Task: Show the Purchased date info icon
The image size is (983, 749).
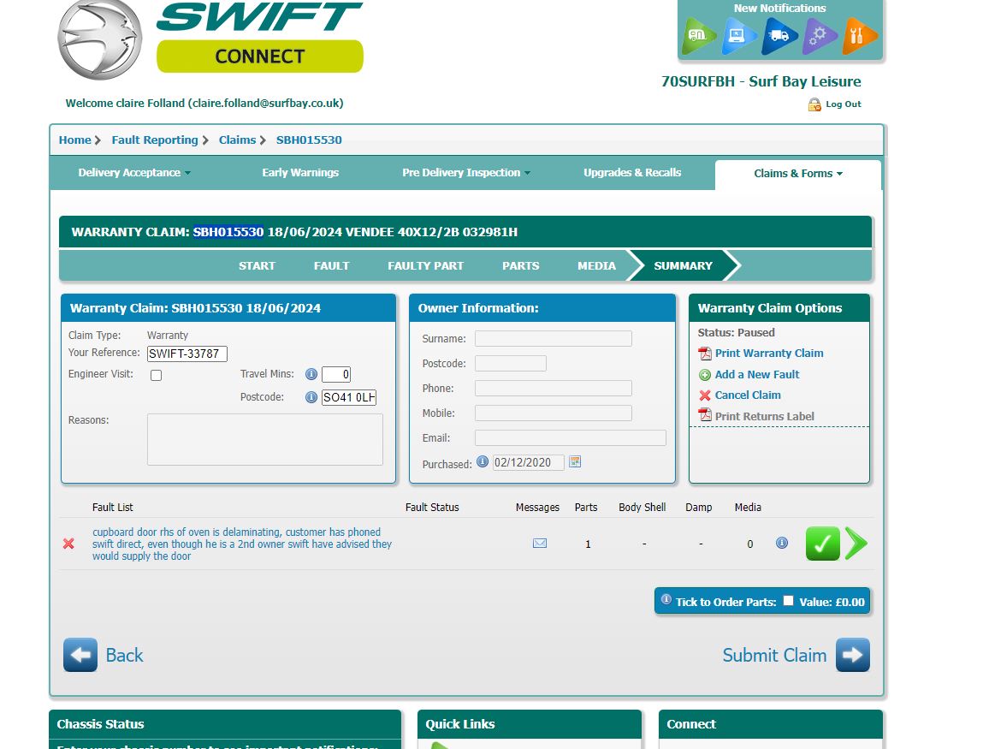Action: pyautogui.click(x=483, y=461)
